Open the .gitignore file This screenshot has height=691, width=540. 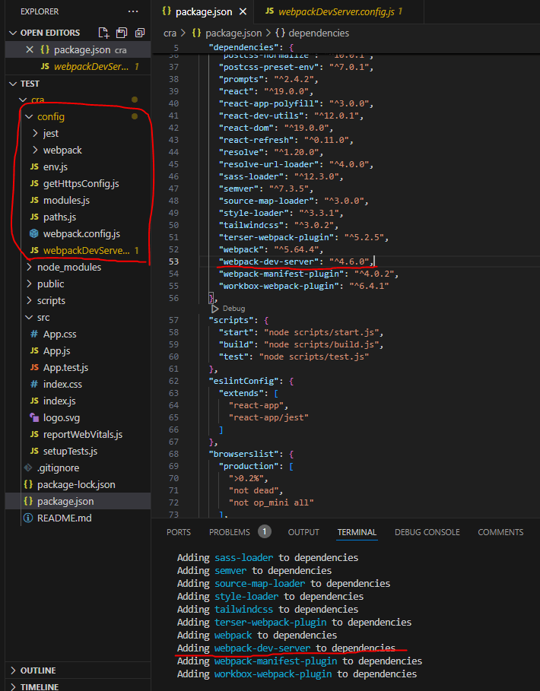[58, 468]
